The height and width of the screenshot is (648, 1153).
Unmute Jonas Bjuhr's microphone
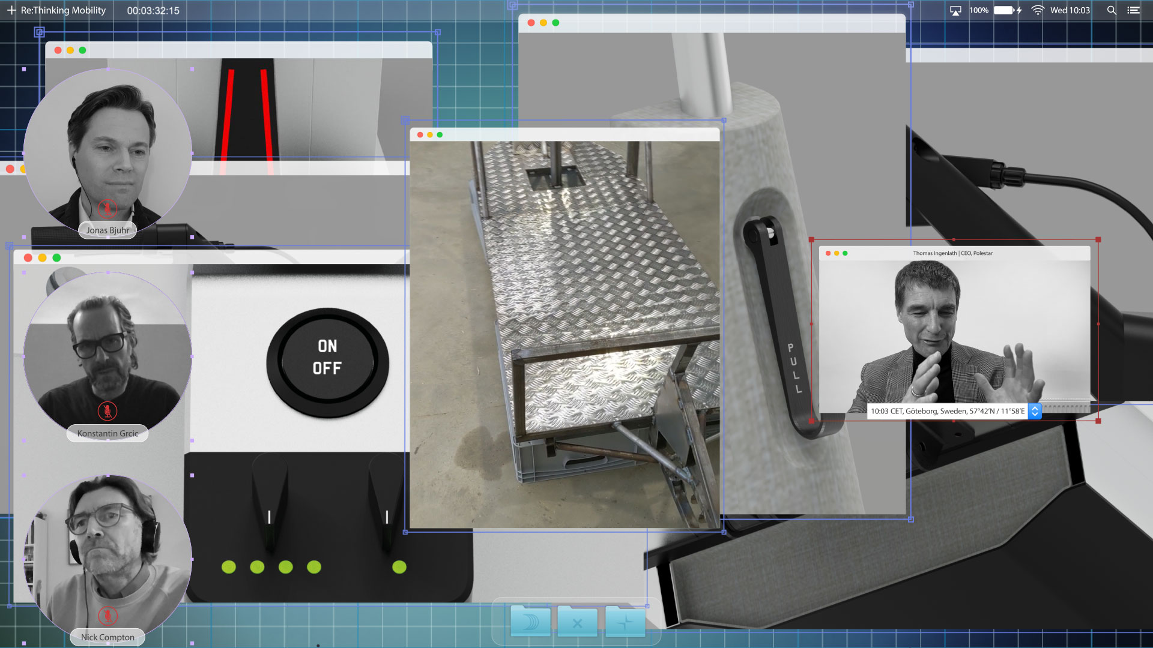click(107, 208)
